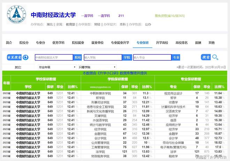
Task: Open the 院校就业 tab
Action: click(x=78, y=43)
